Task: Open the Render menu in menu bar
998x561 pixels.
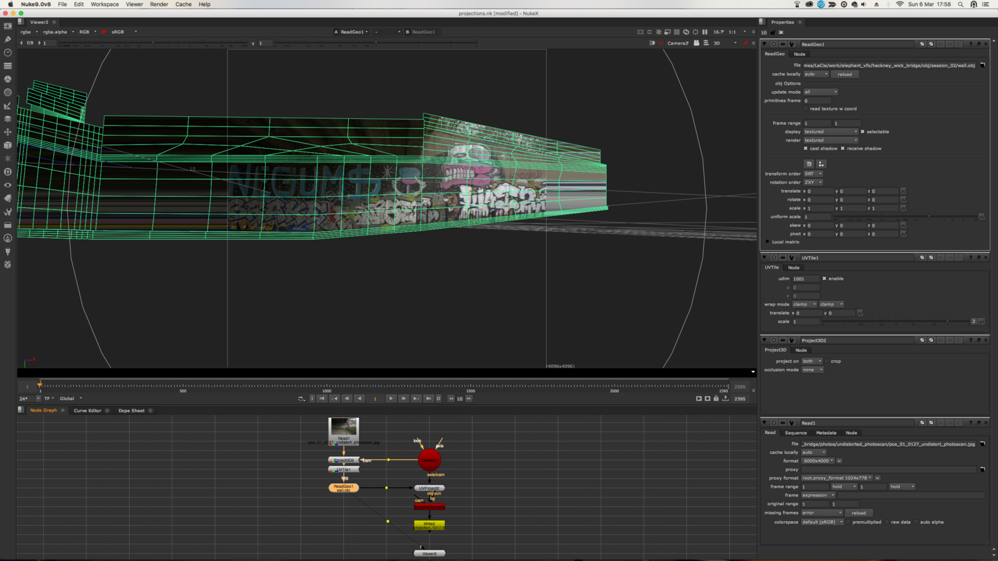Action: (x=159, y=5)
